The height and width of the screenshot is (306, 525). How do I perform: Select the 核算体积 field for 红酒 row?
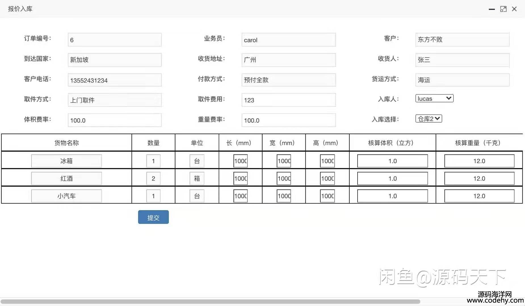click(392, 179)
